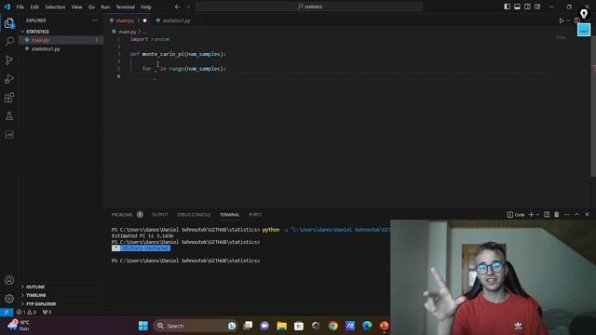
Task: Open the Accounts icon in activity bar
Action: pyautogui.click(x=9, y=280)
